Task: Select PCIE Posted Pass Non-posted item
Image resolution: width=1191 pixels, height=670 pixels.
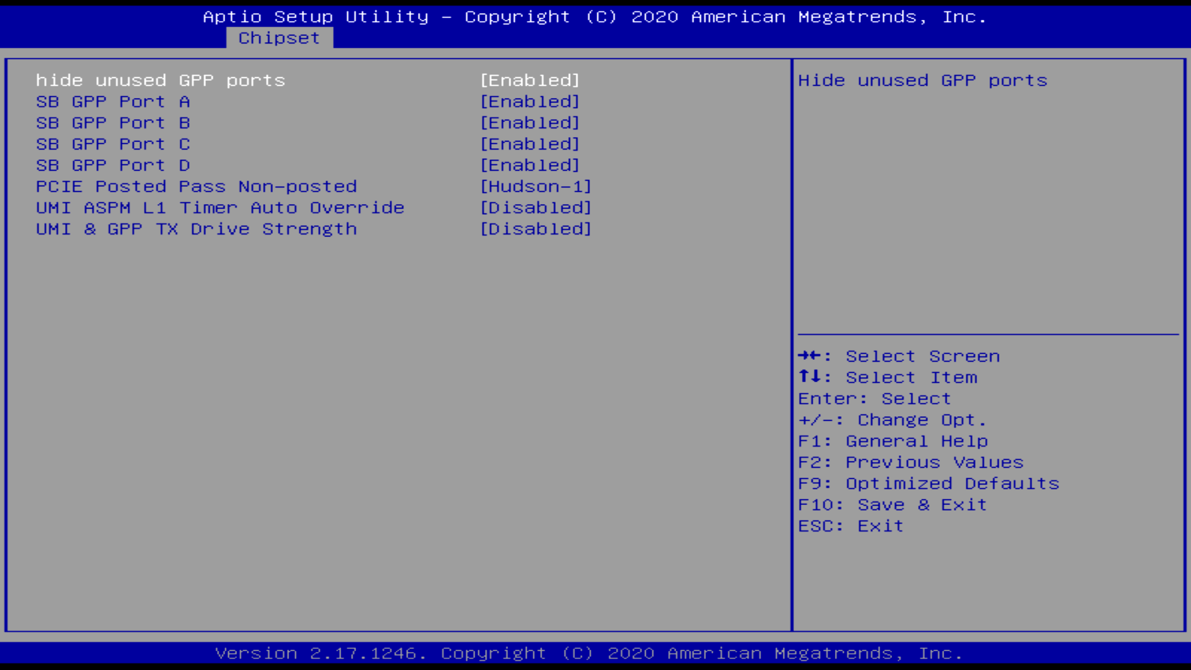Action: tap(196, 187)
